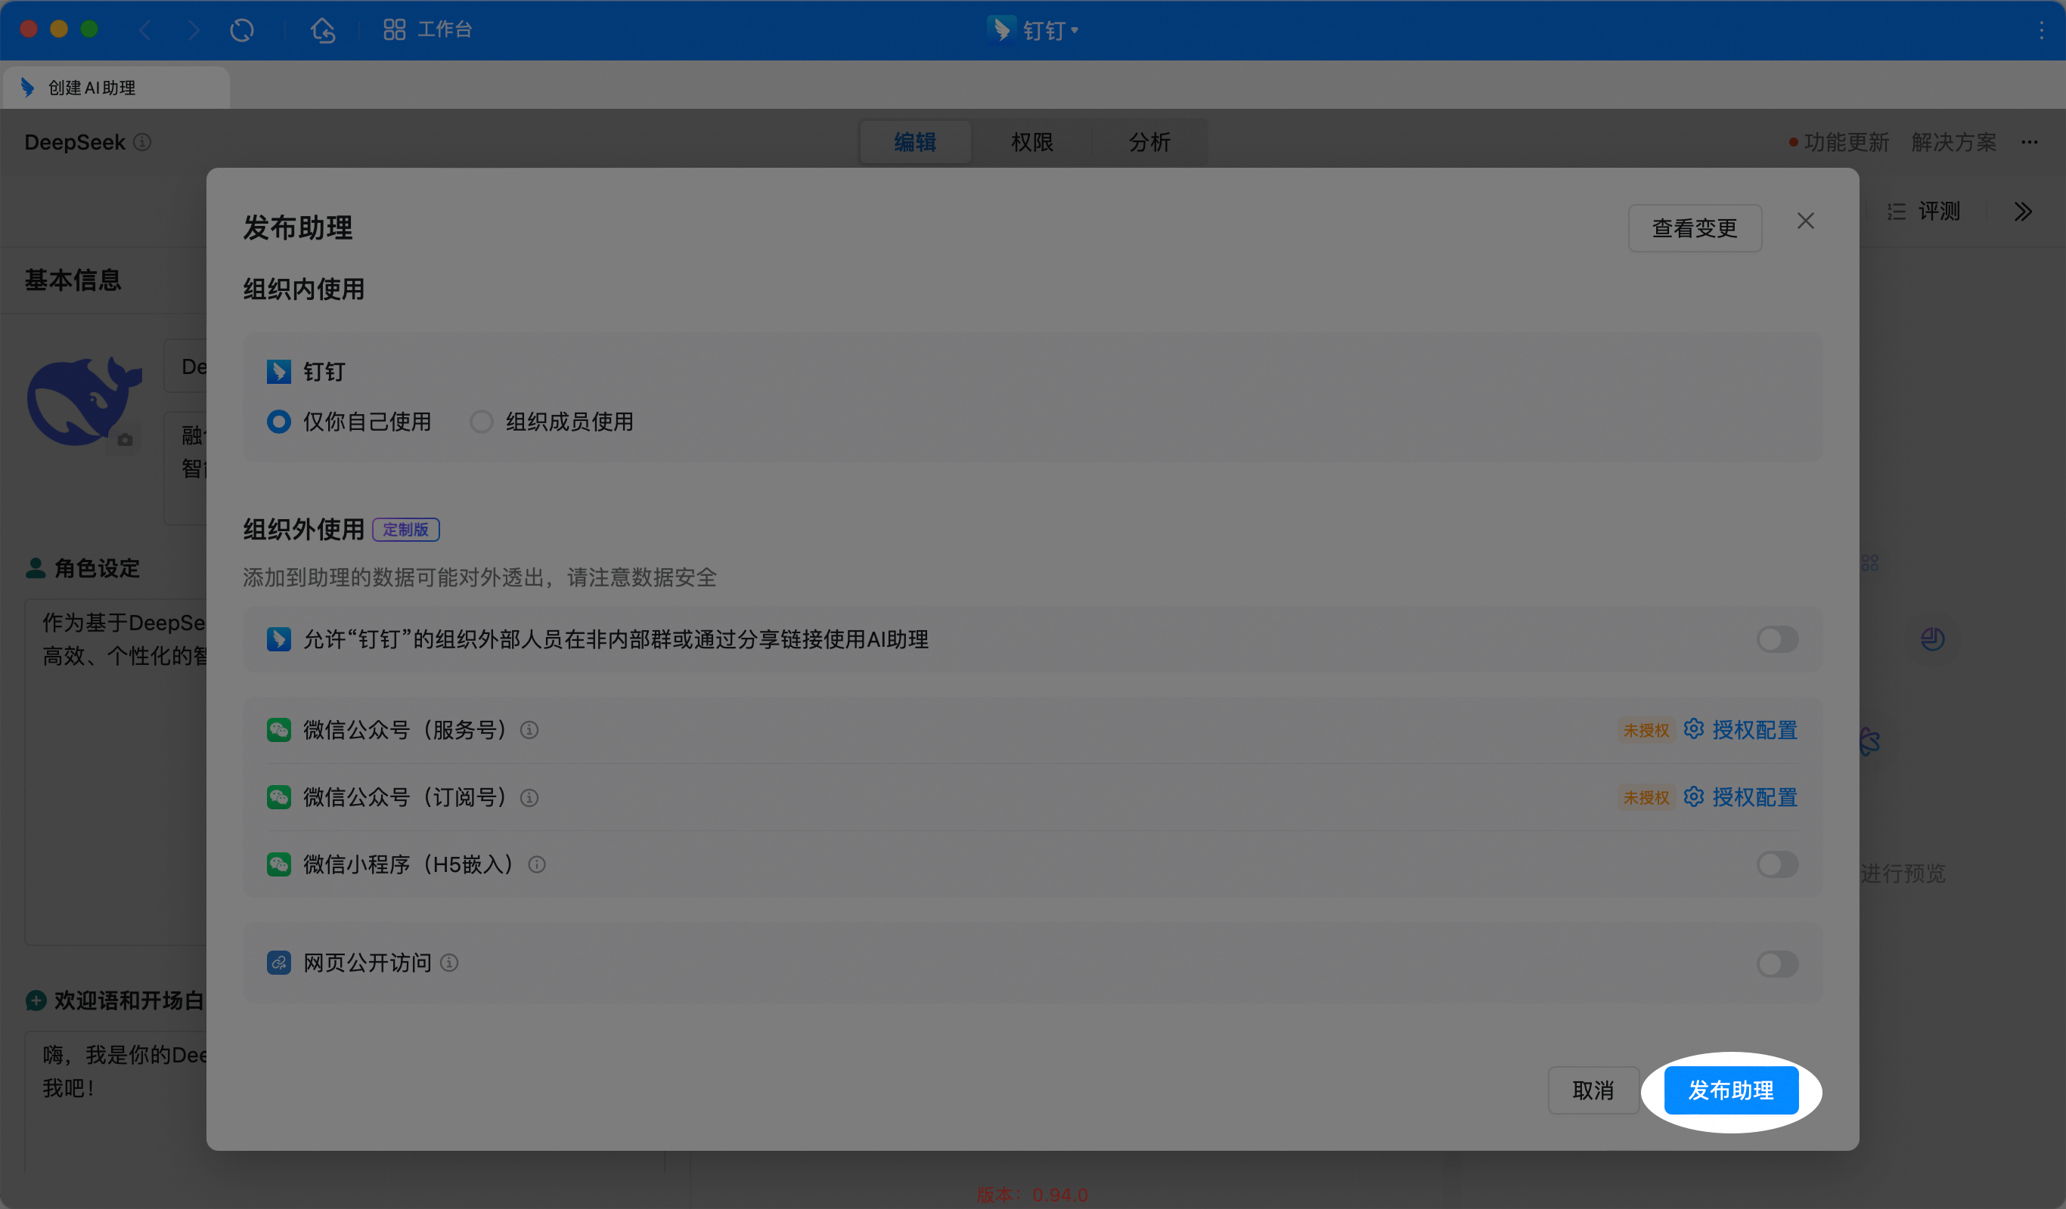Click info icon next to 微信公众号（服务号）
Screen dimensions: 2066x1209
(529, 730)
